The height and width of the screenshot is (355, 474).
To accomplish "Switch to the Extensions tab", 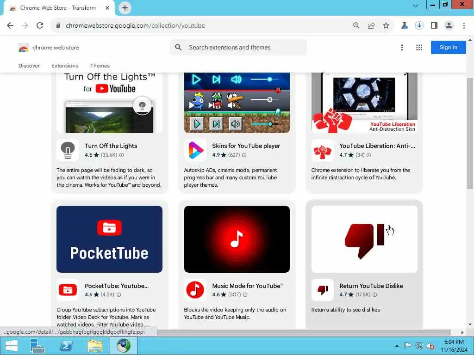I will tap(65, 66).
